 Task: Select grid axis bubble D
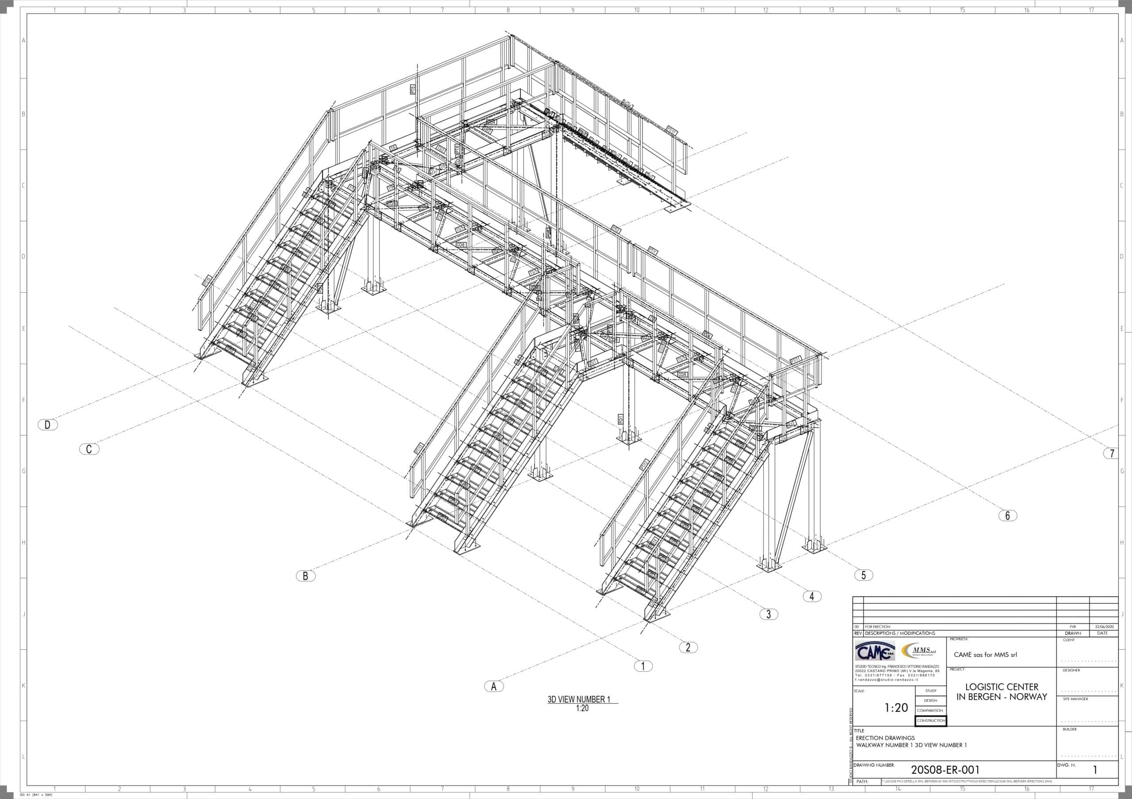click(47, 424)
